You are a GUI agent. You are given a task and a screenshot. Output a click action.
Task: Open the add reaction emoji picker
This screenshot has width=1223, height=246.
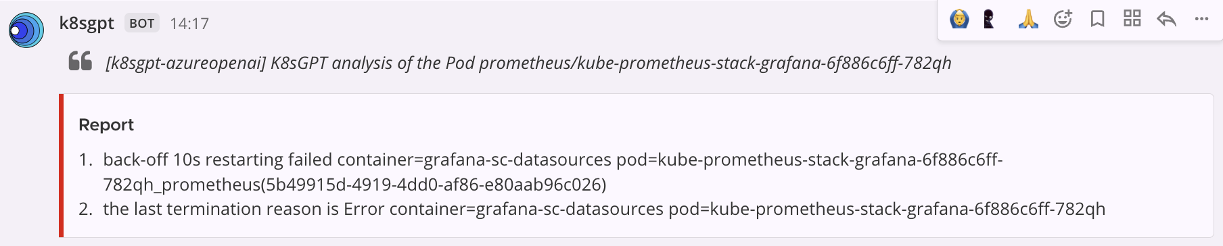coord(1063,19)
